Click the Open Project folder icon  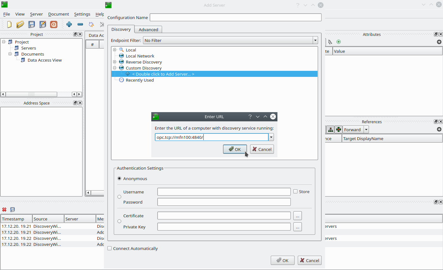click(x=20, y=24)
